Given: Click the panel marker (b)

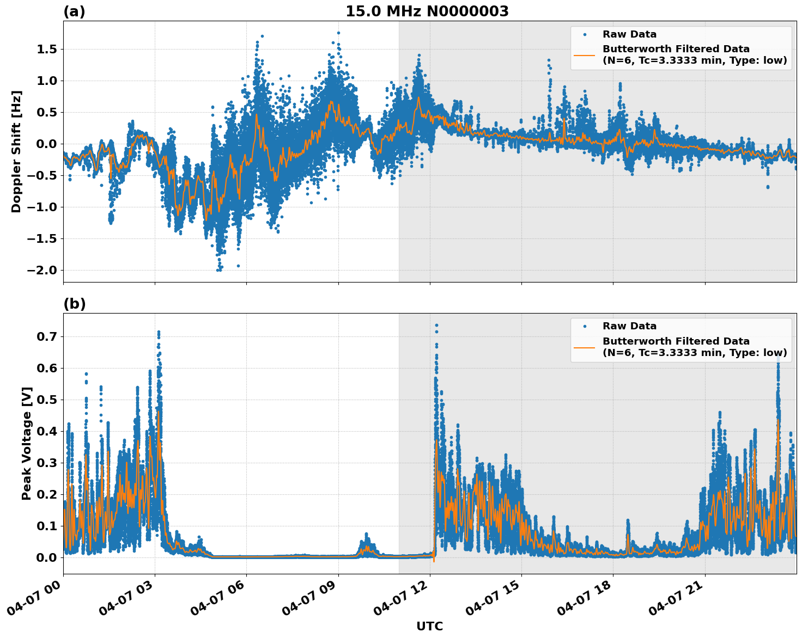Looking at the screenshot, I should pyautogui.click(x=74, y=304).
